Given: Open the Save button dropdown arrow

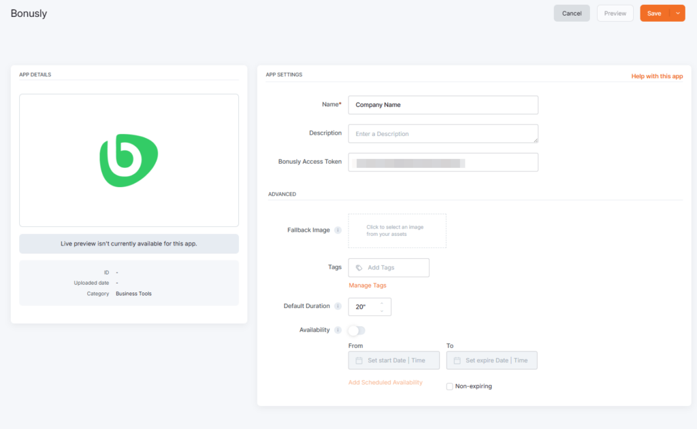Looking at the screenshot, I should [677, 14].
